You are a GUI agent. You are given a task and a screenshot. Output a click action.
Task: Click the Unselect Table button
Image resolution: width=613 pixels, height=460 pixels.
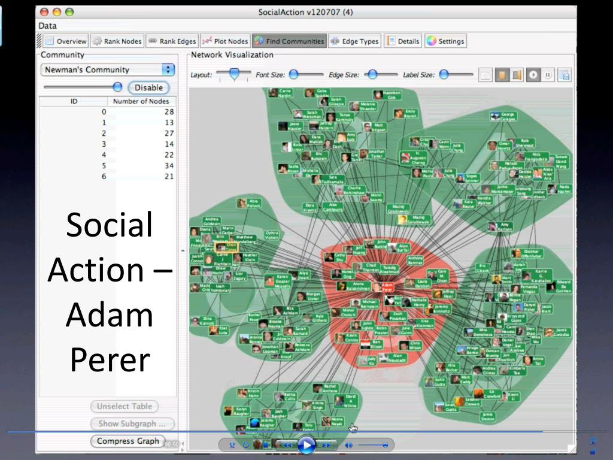click(x=125, y=407)
